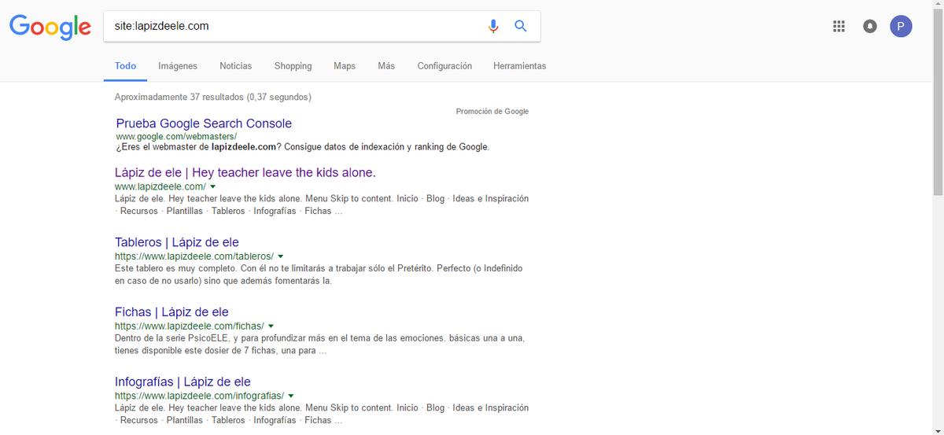Image resolution: width=944 pixels, height=435 pixels.
Task: Expand arrow next to www.lapizdeele.com/ URL
Action: coord(213,187)
